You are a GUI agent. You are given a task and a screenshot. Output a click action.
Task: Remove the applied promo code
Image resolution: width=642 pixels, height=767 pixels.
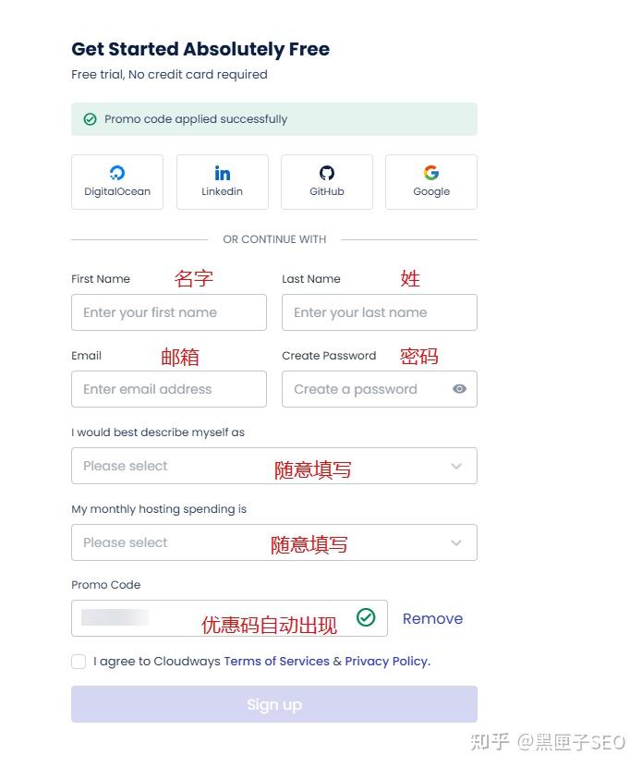(432, 618)
